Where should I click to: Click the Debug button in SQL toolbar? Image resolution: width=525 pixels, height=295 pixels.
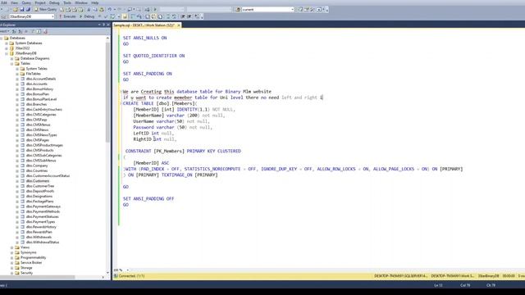tap(87, 16)
